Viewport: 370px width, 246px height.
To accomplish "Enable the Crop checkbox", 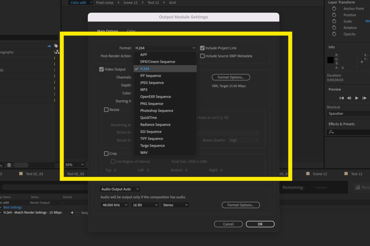I will click(x=106, y=154).
